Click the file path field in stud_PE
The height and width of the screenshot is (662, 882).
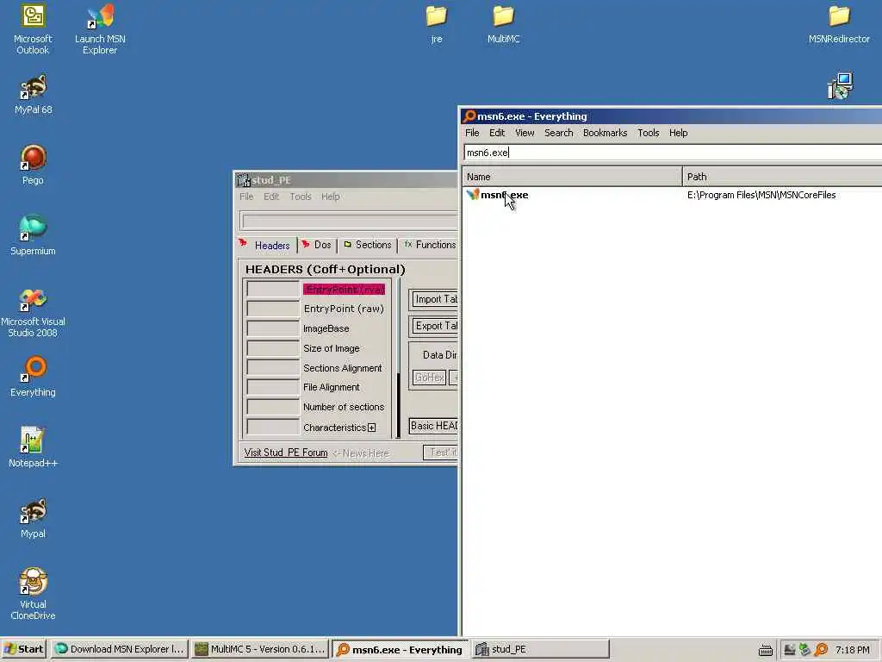(350, 222)
